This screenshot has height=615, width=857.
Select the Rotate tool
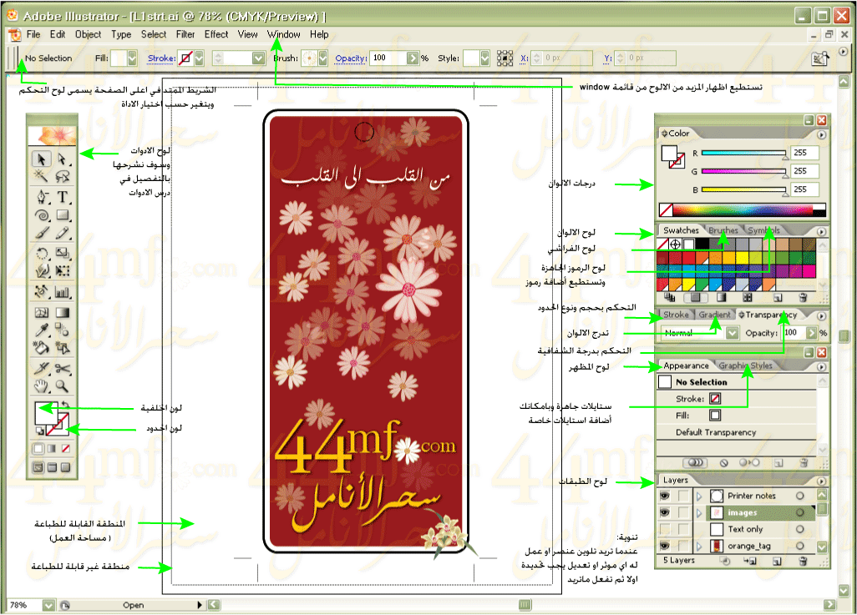tap(42, 253)
